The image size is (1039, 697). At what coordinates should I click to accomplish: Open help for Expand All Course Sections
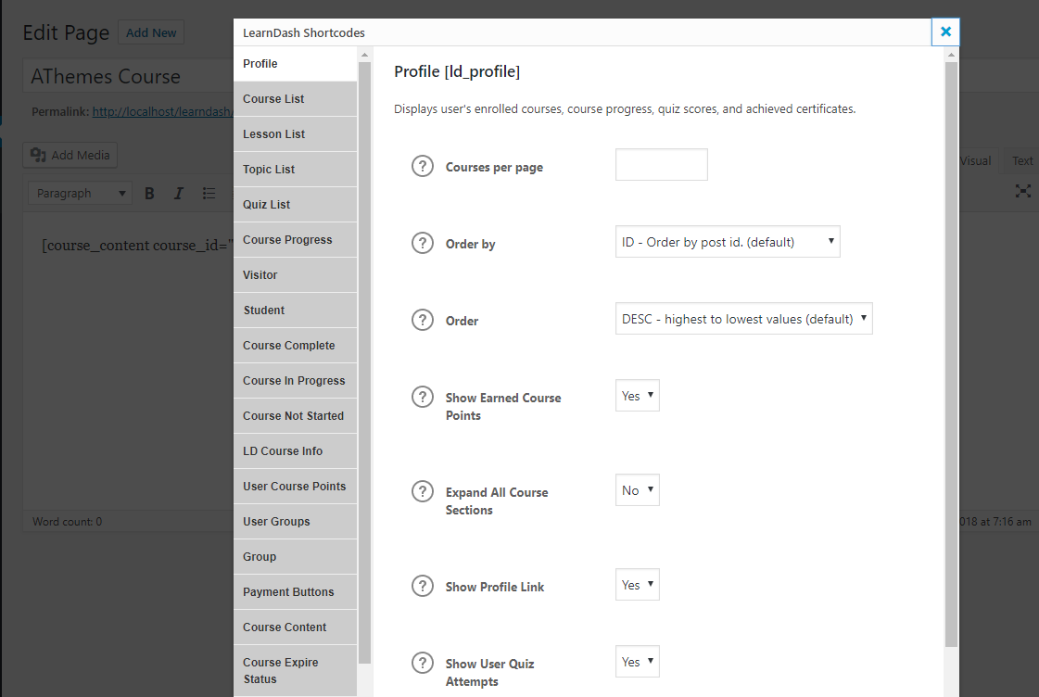(423, 491)
